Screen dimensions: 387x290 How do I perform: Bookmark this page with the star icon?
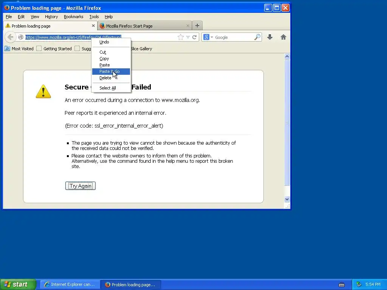(x=181, y=37)
